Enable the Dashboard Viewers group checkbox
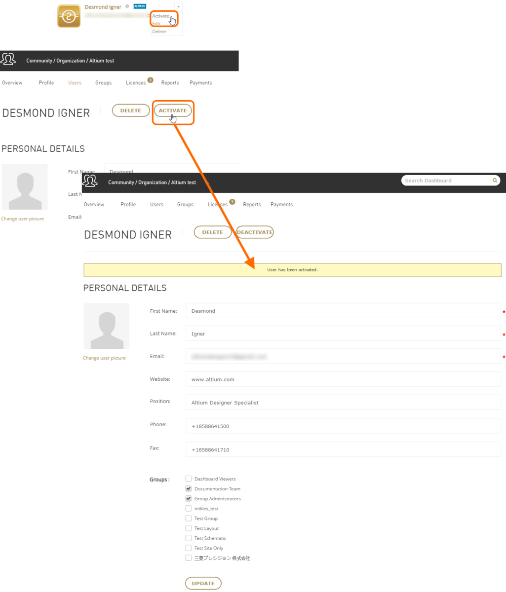This screenshot has width=506, height=592. [189, 479]
